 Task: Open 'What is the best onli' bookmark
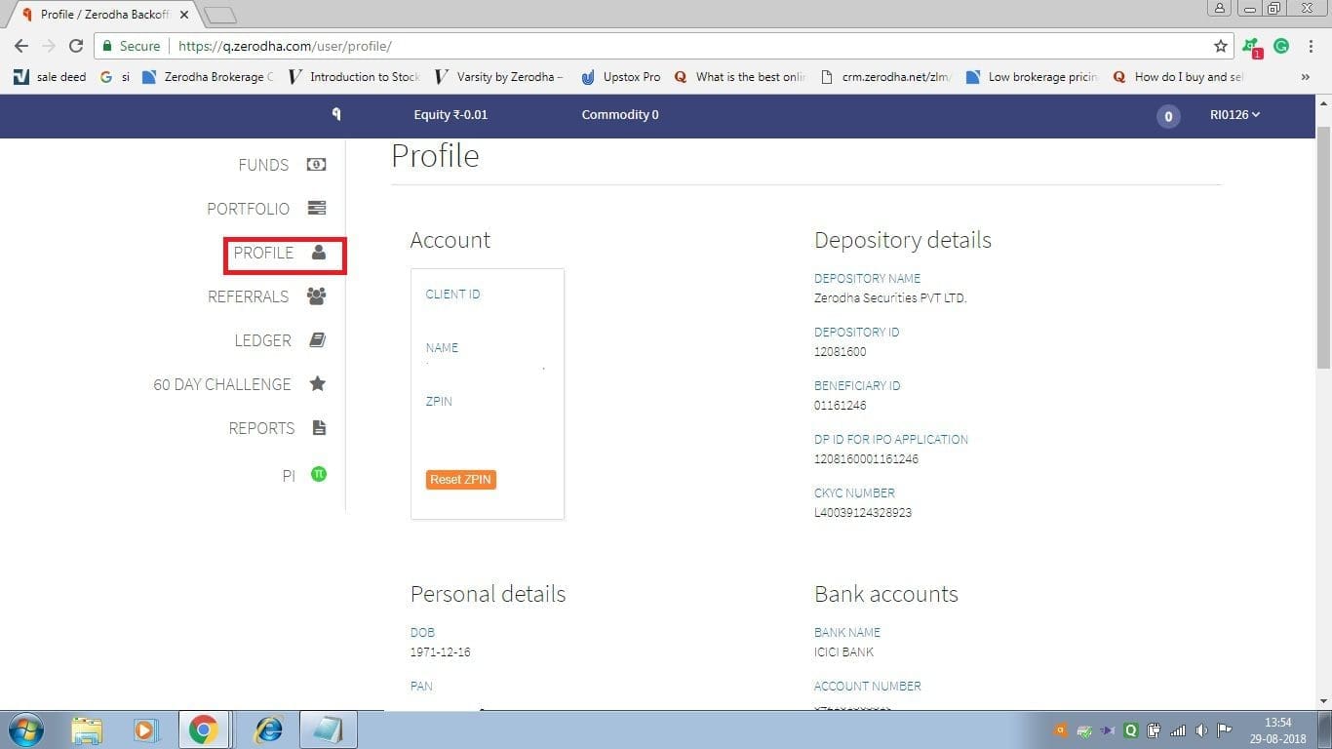740,77
